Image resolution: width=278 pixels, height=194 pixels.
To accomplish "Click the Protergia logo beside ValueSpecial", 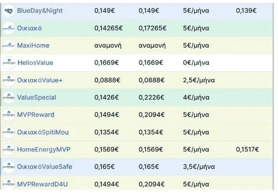I will [8, 97].
